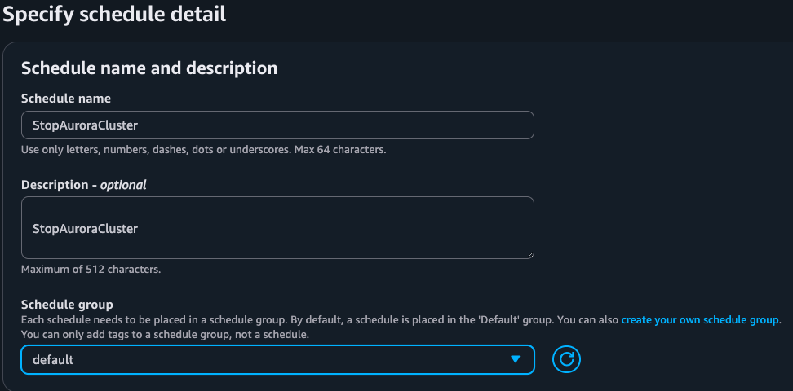Click the 'Schedule name and description' section title
Screen dimensions: 793x391
coord(149,68)
